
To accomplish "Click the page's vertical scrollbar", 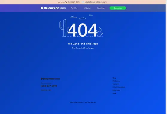I will pos(166,57).
